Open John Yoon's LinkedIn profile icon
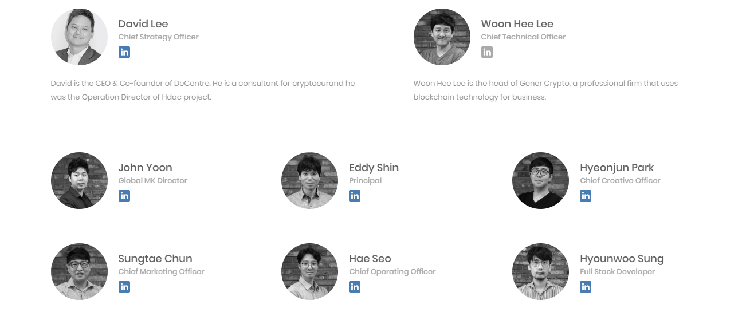750x320 pixels. pyautogui.click(x=124, y=196)
